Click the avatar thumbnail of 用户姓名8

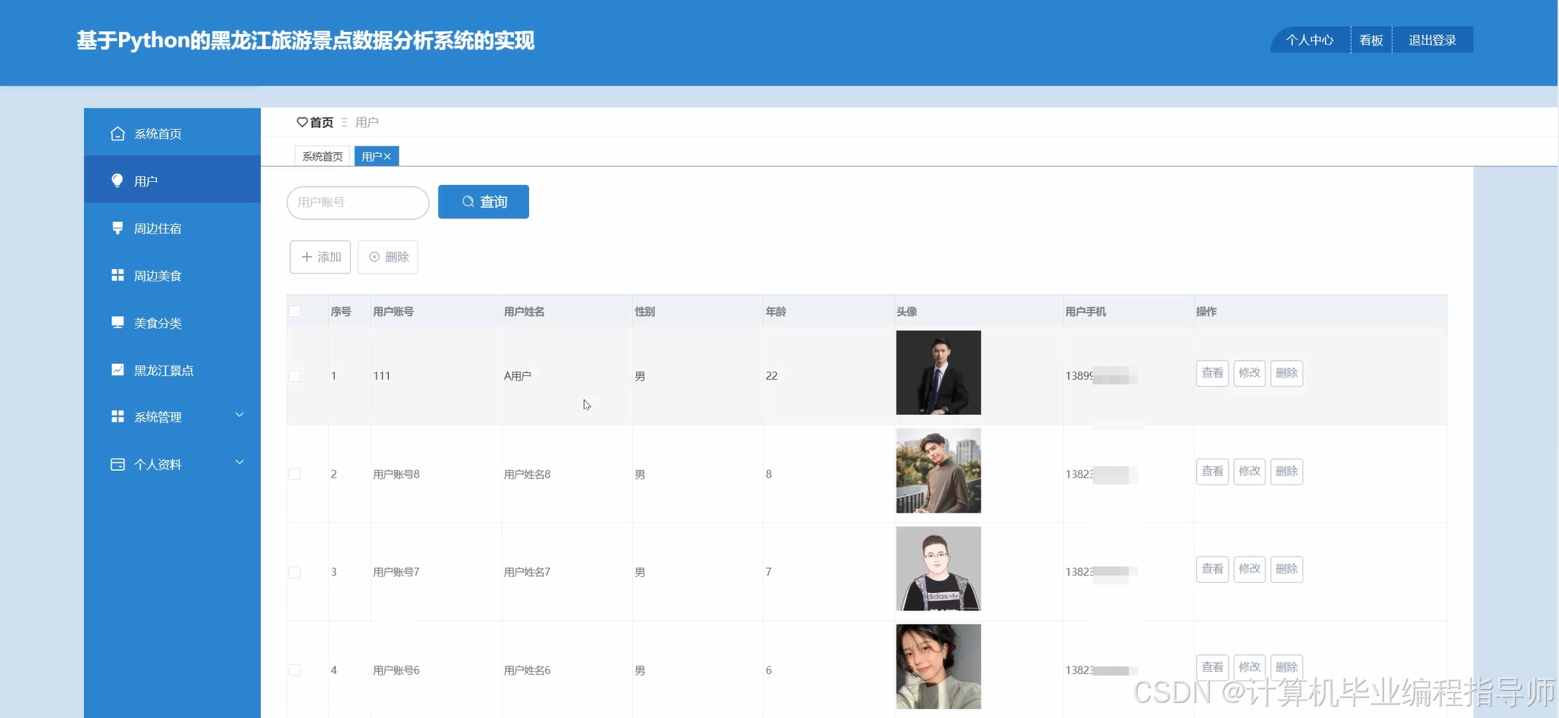(938, 471)
